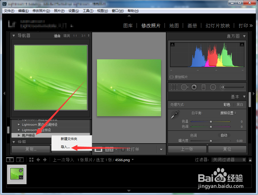Enable the 软打样 soft proofing checkbox
Viewport: 258px width, 195px height.
point(123,149)
